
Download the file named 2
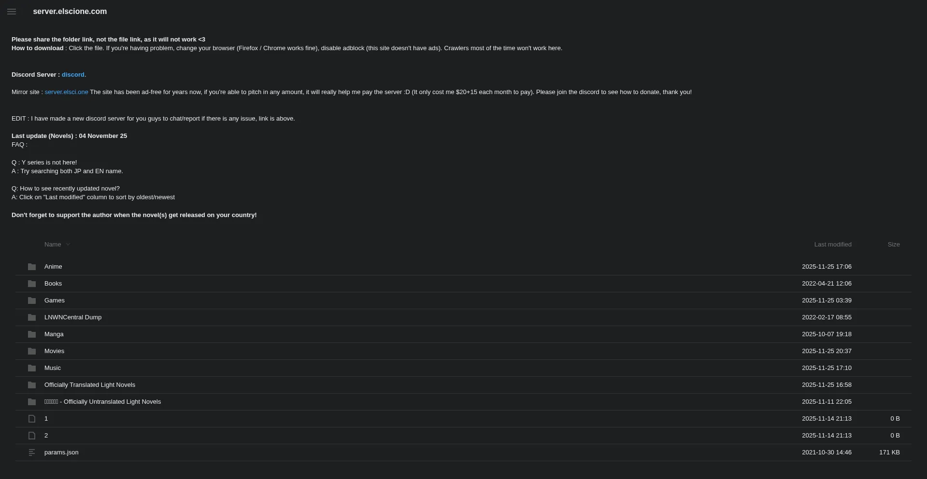(46, 436)
